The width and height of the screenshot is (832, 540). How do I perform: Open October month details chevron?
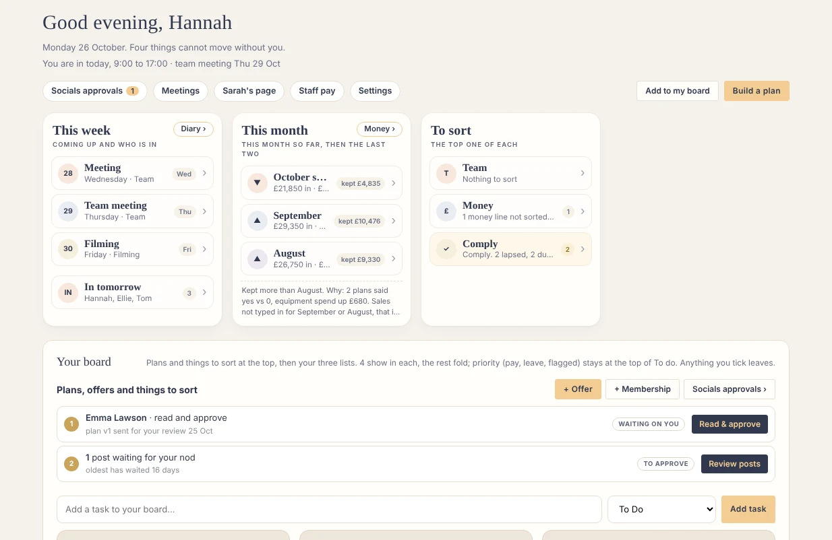tap(393, 183)
